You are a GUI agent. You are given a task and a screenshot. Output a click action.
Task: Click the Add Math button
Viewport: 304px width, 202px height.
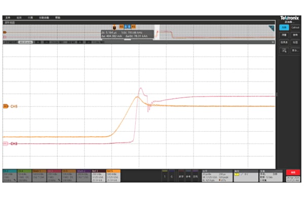tap(181, 176)
